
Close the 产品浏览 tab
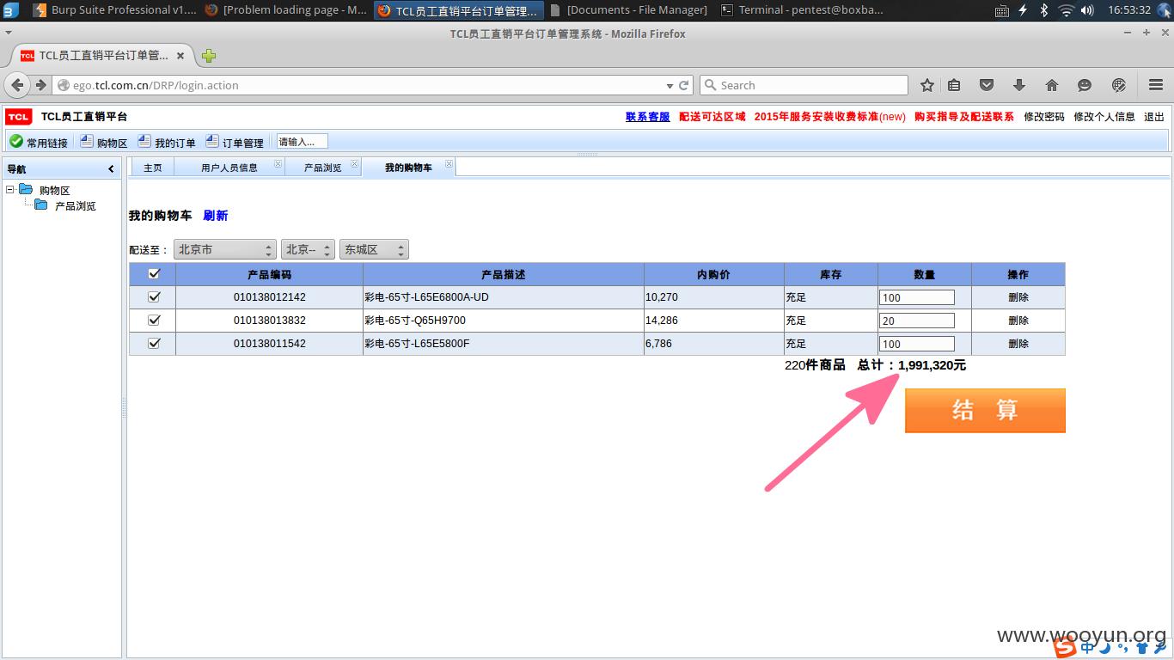pyautogui.click(x=354, y=164)
